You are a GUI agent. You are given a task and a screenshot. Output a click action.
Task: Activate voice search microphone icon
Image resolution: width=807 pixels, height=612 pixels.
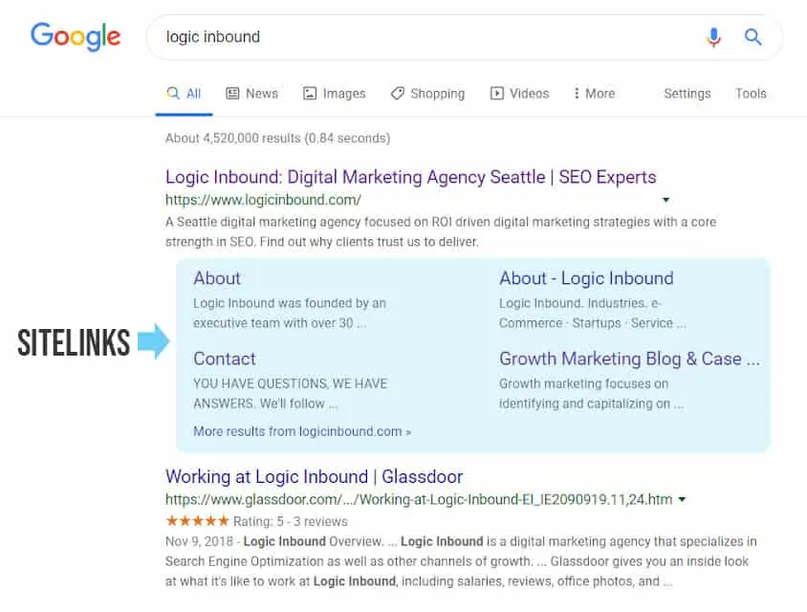(x=713, y=37)
